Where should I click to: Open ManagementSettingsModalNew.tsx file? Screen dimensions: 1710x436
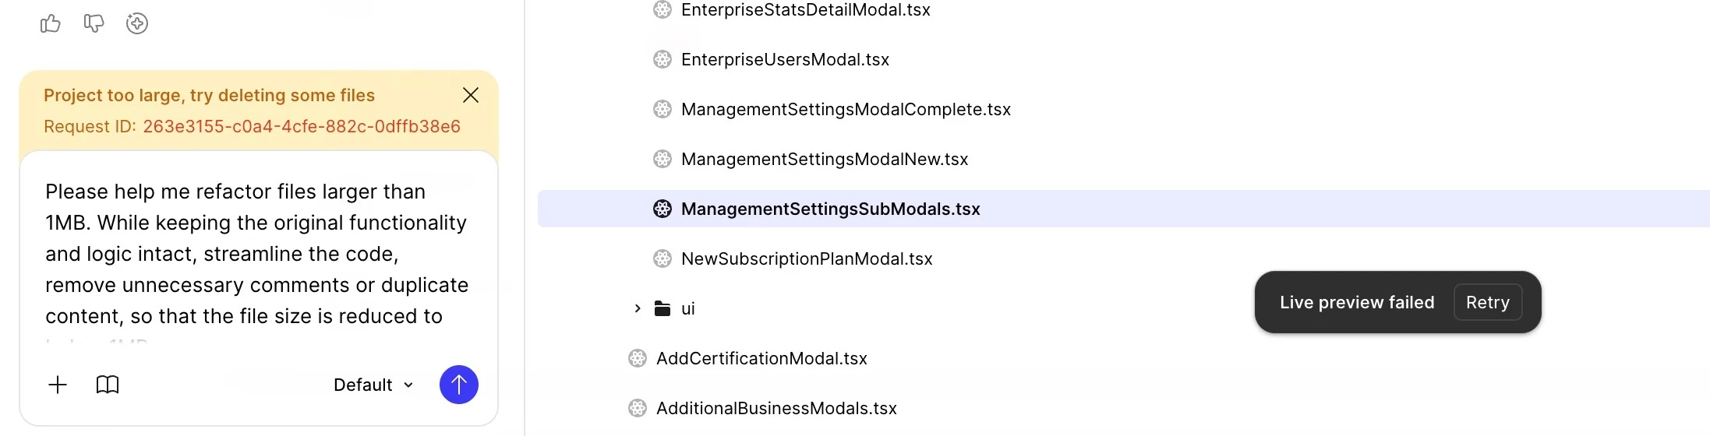(825, 159)
